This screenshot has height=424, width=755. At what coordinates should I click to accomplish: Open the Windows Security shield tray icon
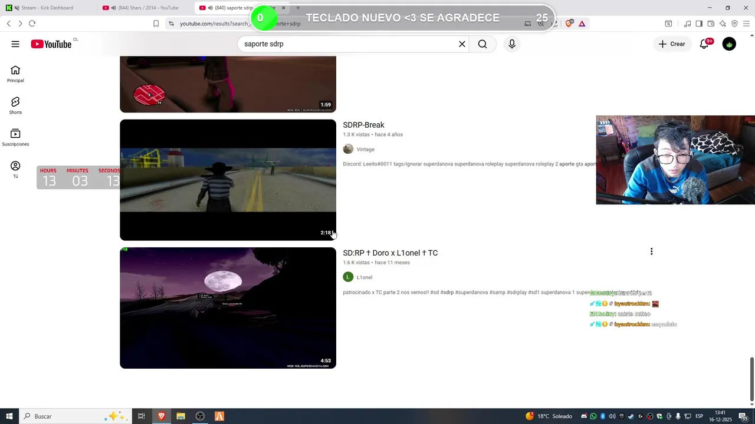point(659,416)
